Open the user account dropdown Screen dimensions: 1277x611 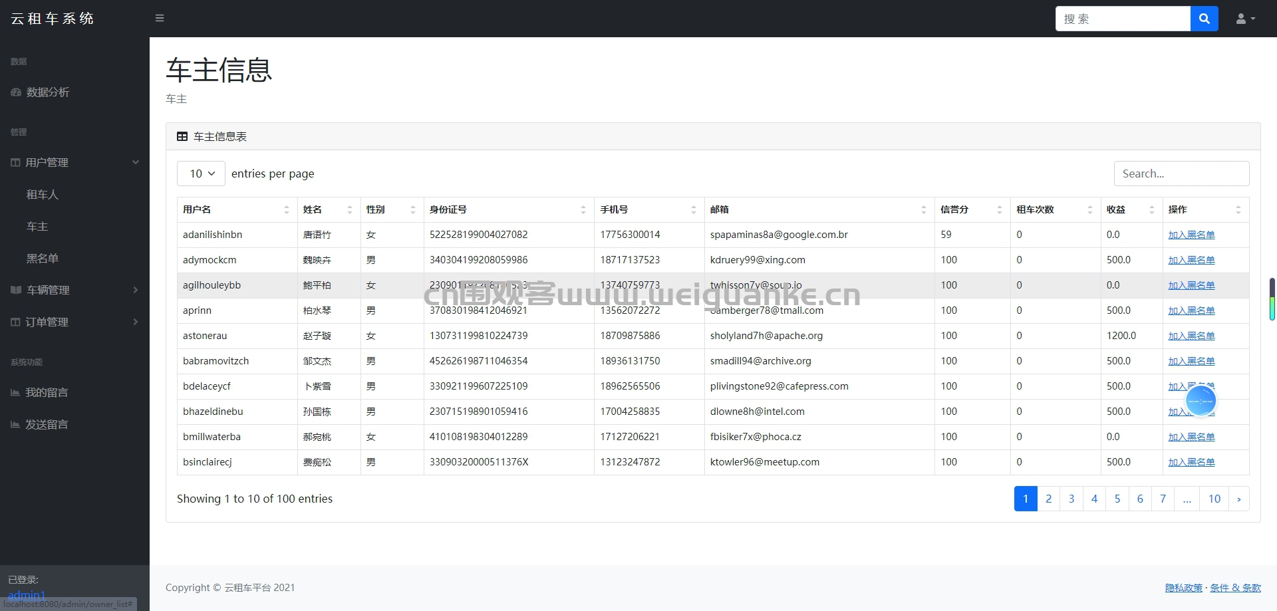[x=1245, y=19]
